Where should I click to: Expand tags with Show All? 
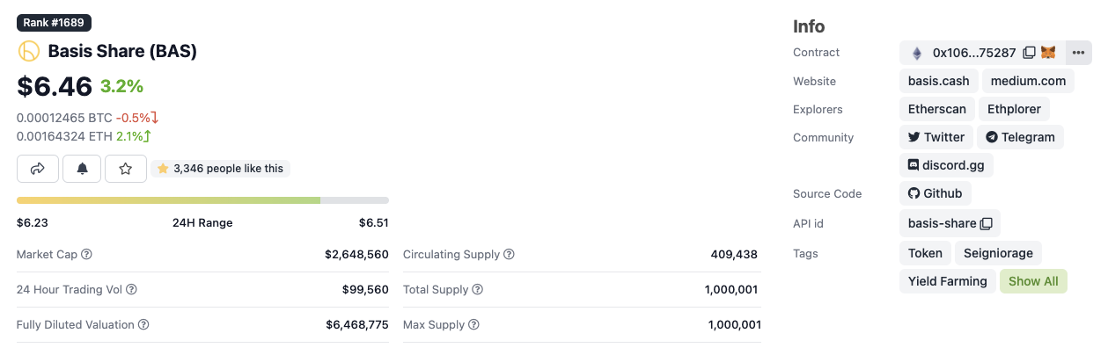point(1033,281)
